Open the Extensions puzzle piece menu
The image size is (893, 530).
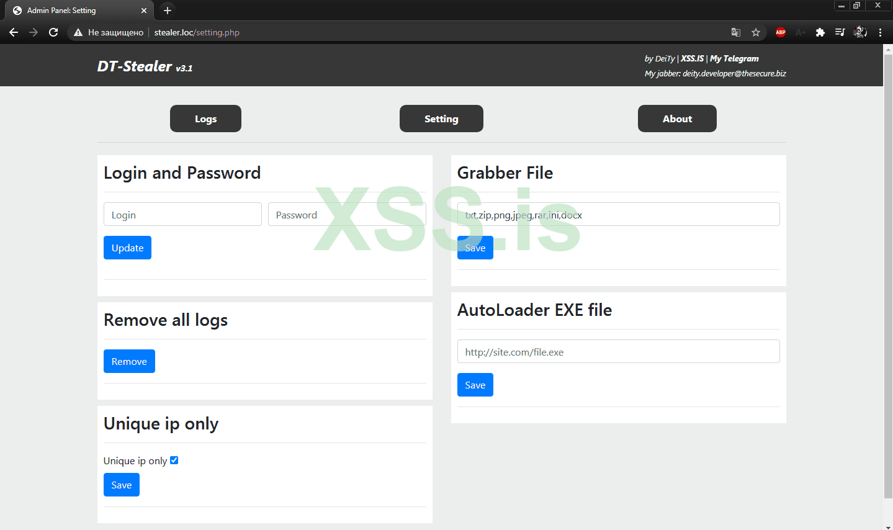[x=820, y=32]
